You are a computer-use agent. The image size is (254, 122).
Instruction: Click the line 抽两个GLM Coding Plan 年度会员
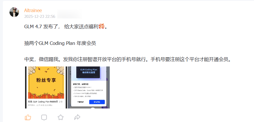pyautogui.click(x=60, y=43)
